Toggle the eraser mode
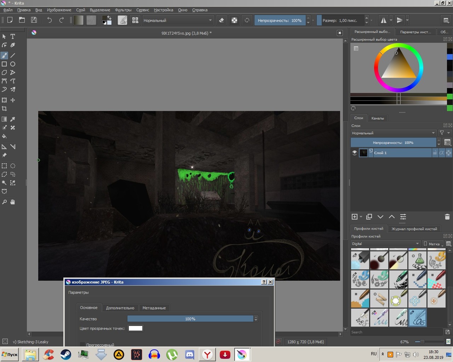 pos(222,20)
